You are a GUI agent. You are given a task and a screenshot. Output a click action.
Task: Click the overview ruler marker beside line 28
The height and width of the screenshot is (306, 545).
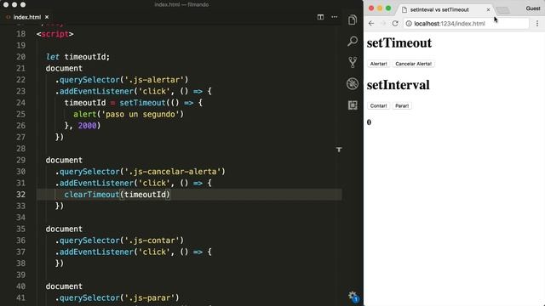click(339, 150)
